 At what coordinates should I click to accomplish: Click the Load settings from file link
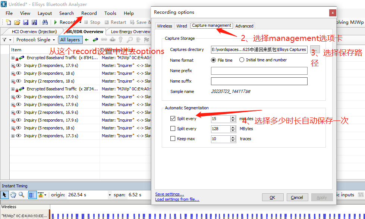[x=177, y=199]
